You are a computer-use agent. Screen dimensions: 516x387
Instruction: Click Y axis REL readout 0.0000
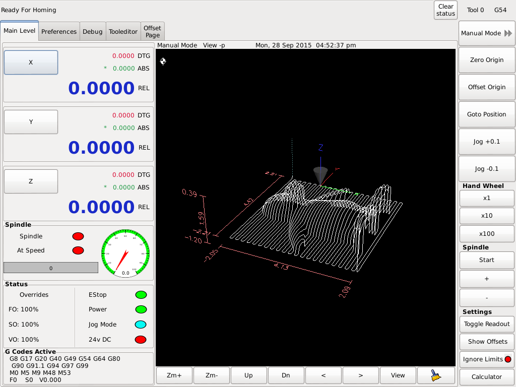tap(101, 148)
